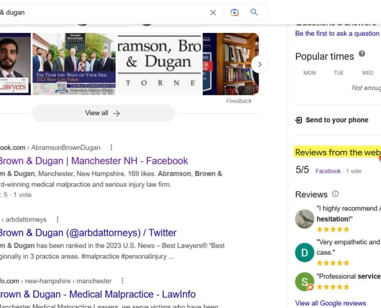Viewport: 381px width, 308px height.
Task: Click the View all images button
Action: pyautogui.click(x=104, y=113)
